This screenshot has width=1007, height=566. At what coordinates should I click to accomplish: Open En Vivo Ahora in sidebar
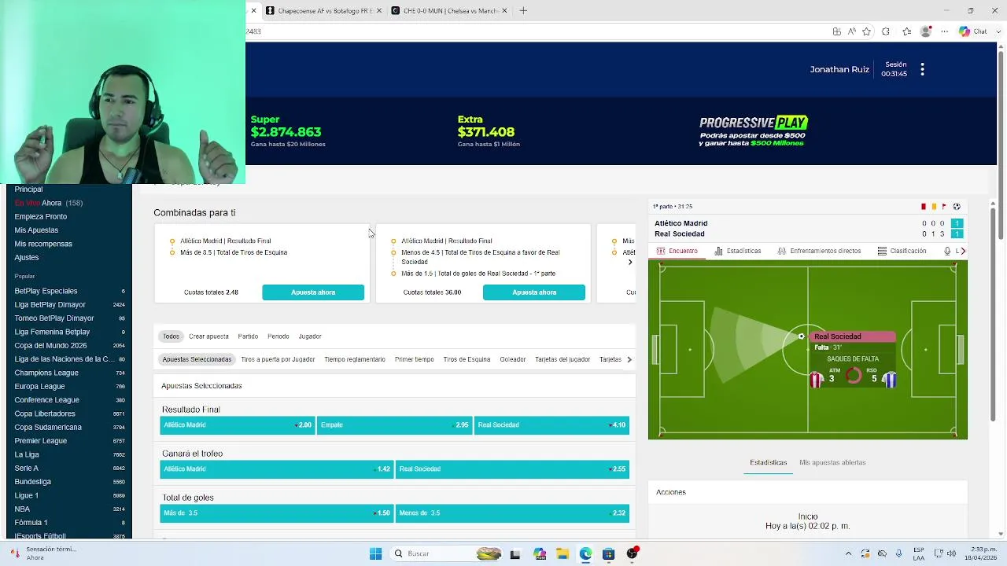[x=49, y=203]
